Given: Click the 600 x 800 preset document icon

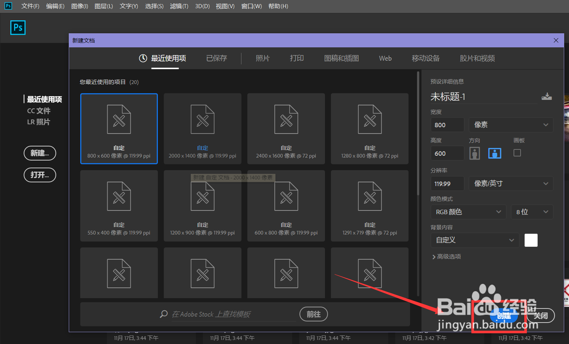Looking at the screenshot, I should click(286, 196).
